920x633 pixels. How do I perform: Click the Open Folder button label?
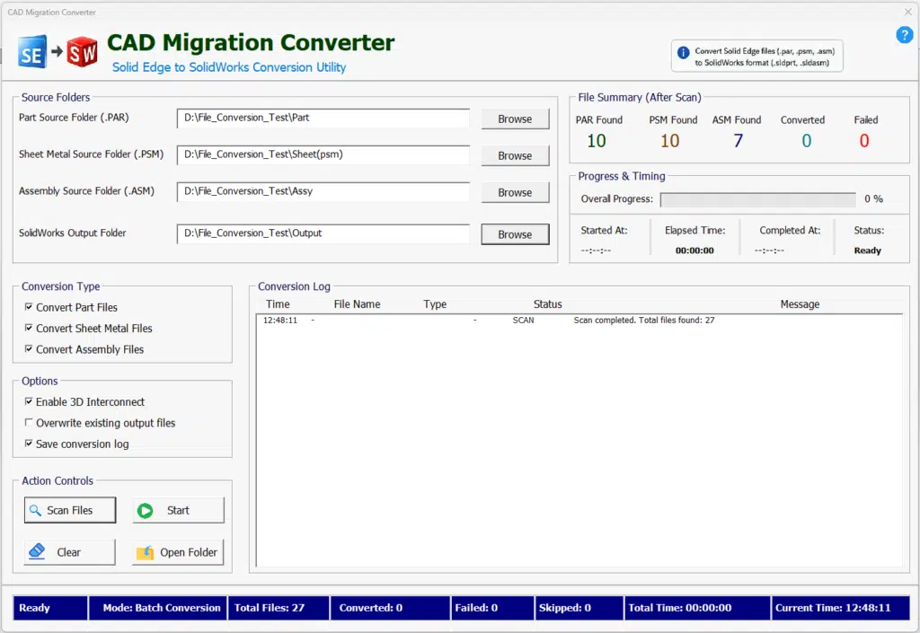(x=189, y=553)
